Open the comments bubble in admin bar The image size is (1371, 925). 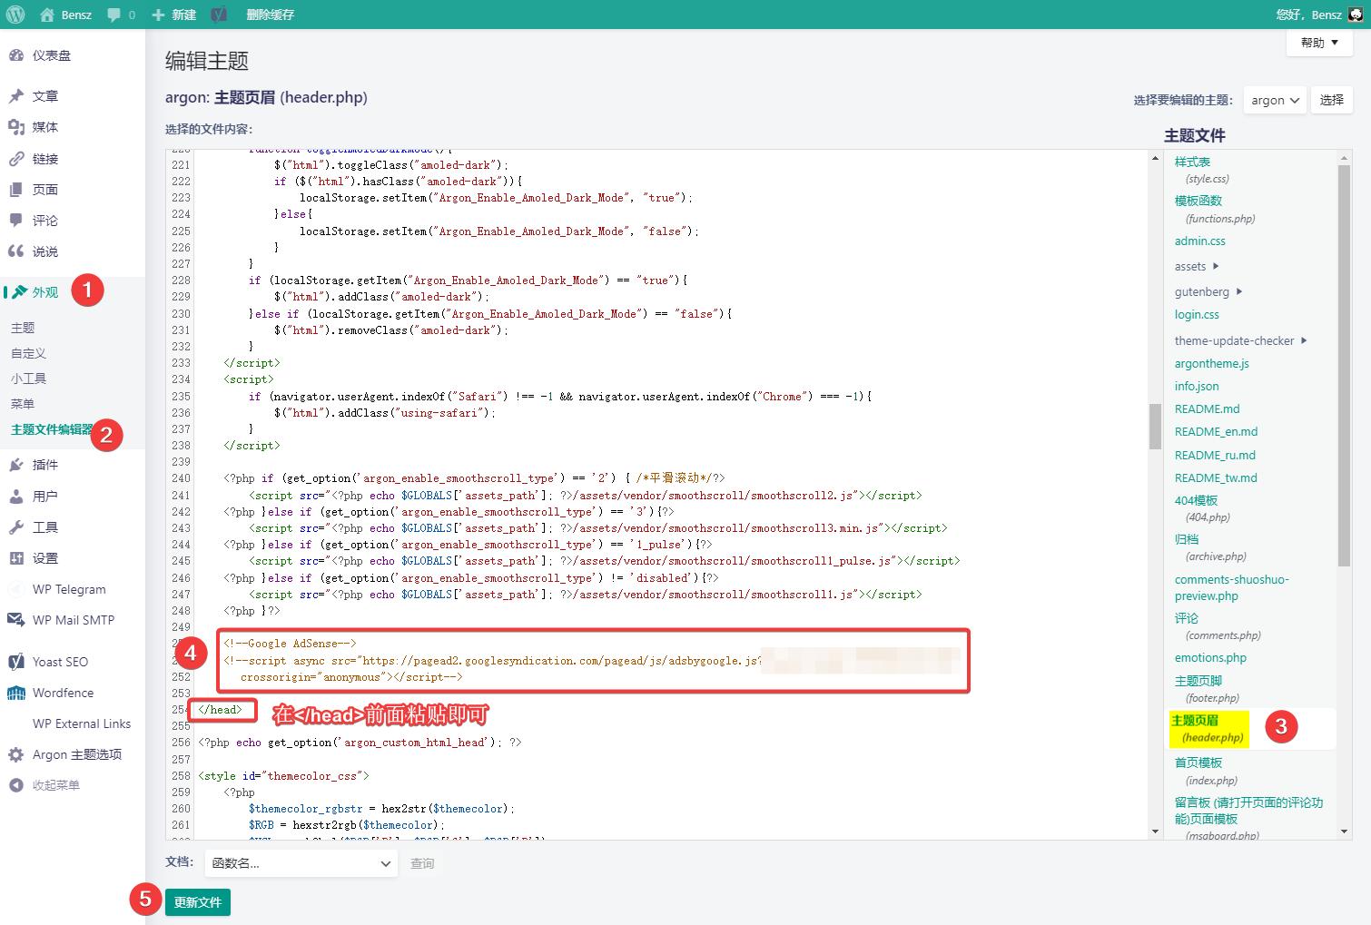click(113, 15)
